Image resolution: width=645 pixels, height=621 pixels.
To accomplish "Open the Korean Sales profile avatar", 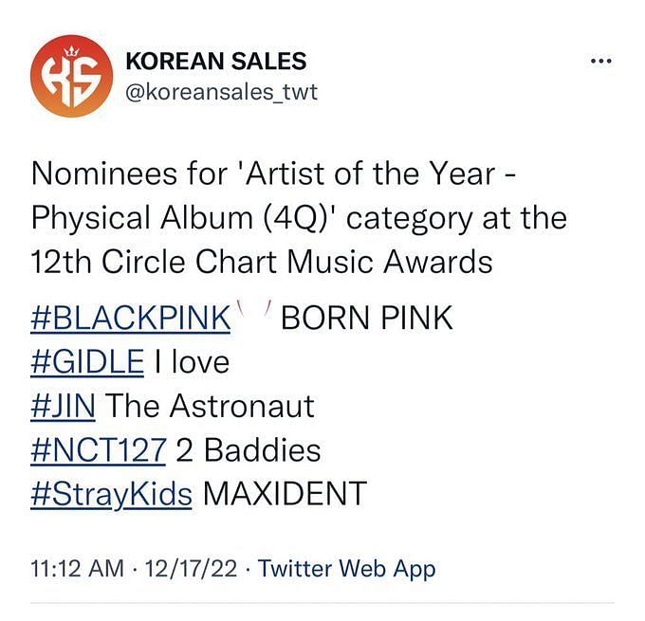I will pyautogui.click(x=71, y=76).
